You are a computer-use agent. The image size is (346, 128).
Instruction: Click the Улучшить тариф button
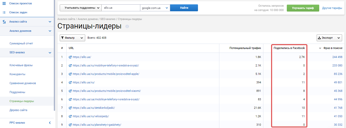point(303,8)
